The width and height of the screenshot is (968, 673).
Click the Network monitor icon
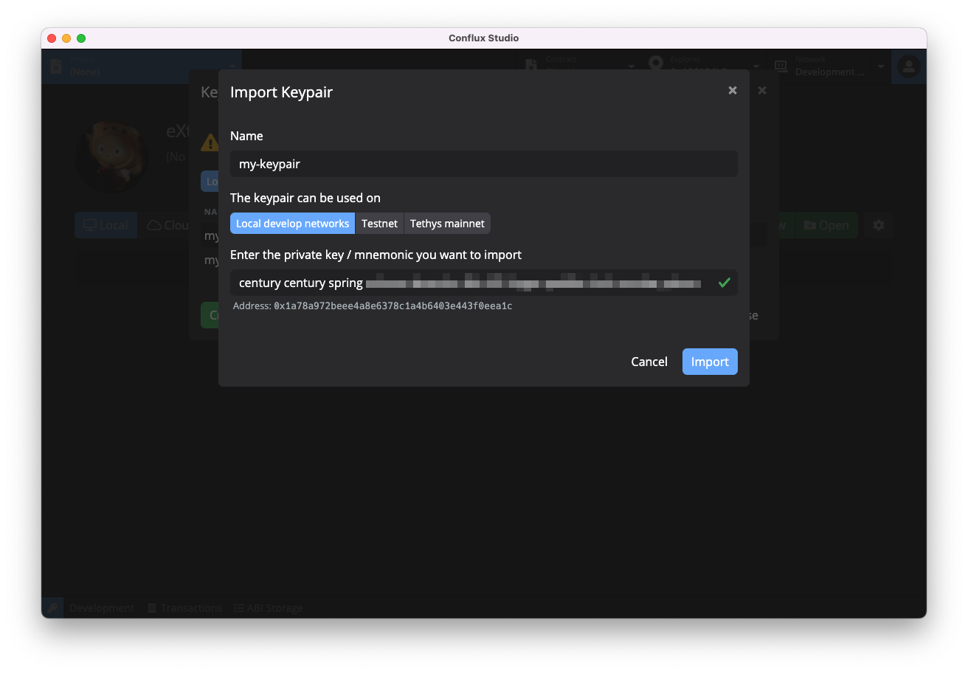click(781, 66)
